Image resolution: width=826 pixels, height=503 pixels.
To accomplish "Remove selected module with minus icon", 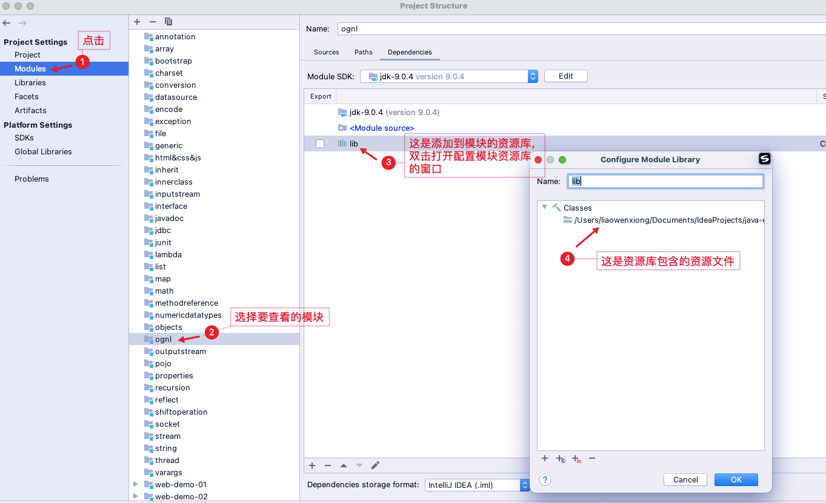I will click(x=153, y=22).
